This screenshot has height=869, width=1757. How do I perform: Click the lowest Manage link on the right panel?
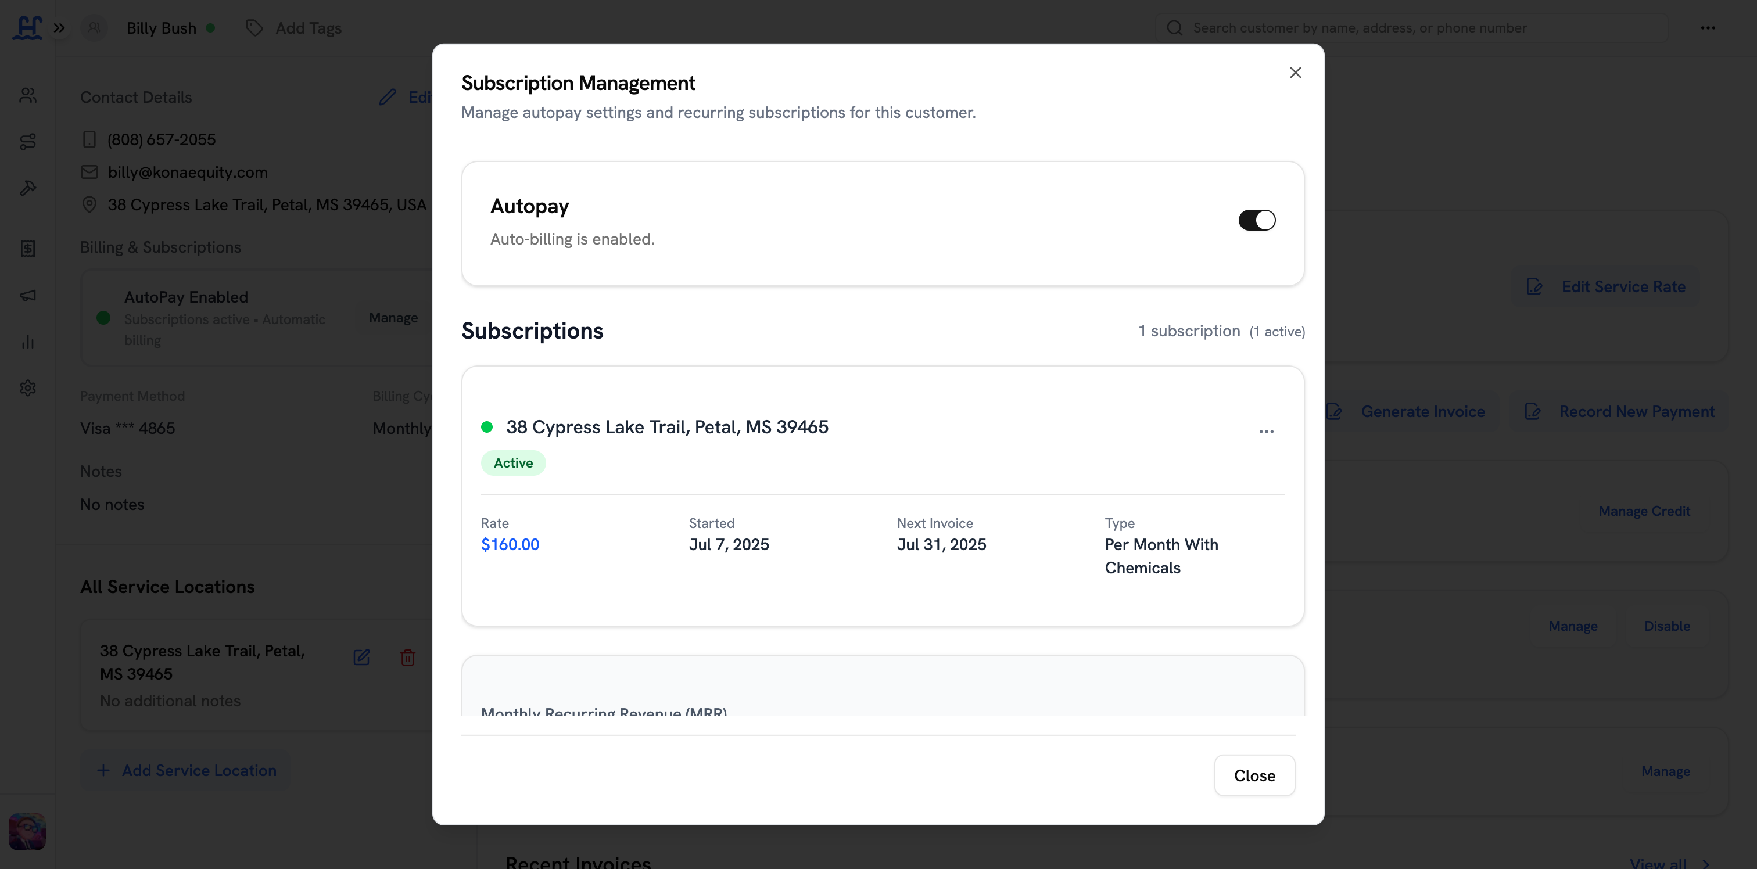pyautogui.click(x=1666, y=771)
